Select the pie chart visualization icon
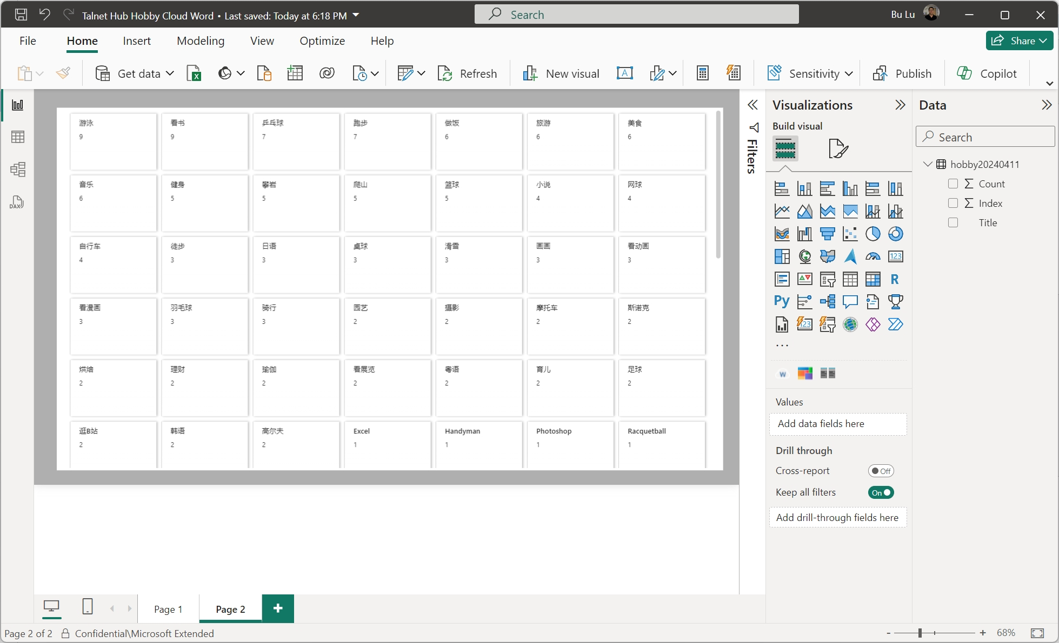 (x=872, y=234)
